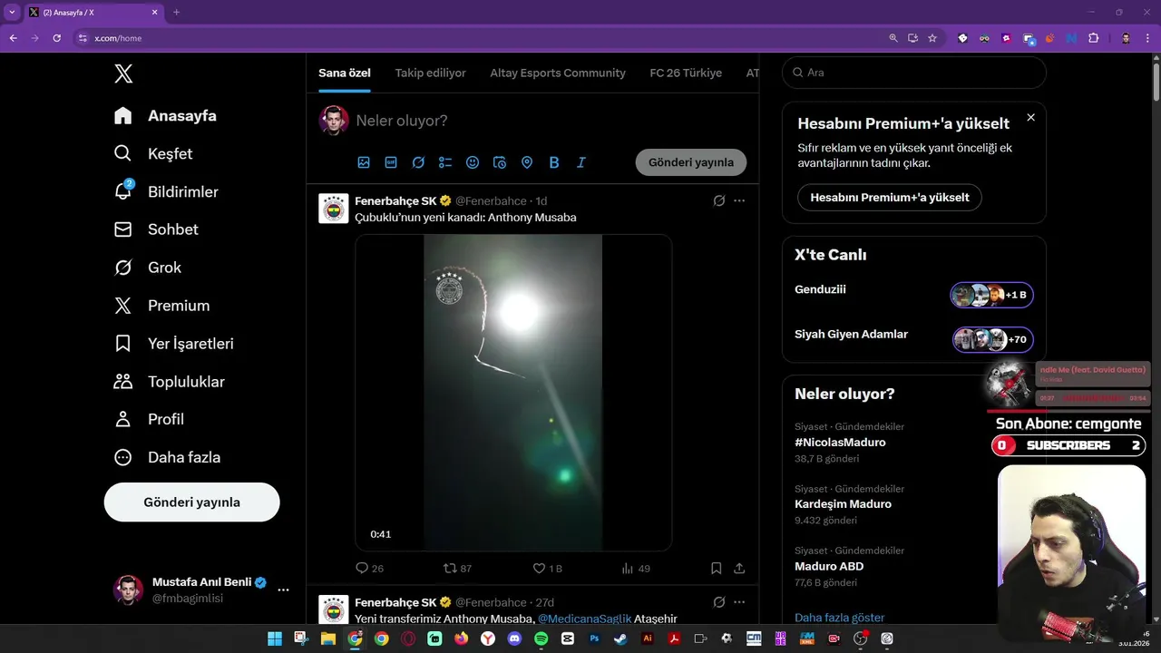The image size is (1161, 653).
Task: Click composer Gönderi yayınla publish button
Action: click(691, 162)
